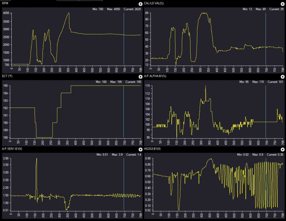Screen dimensions: 286x221
Task: Click the round options icon for CAL/LD VAL graph
Action: [x=283, y=4]
